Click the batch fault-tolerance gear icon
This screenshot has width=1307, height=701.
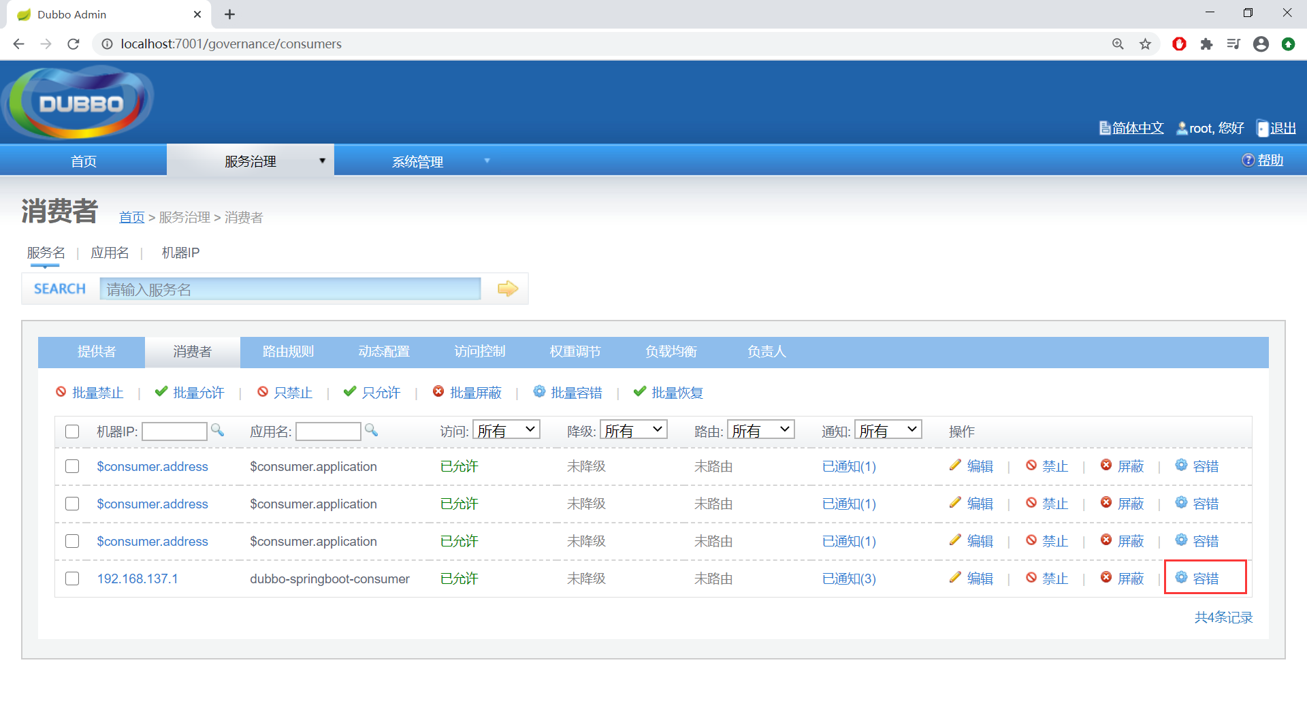539,391
